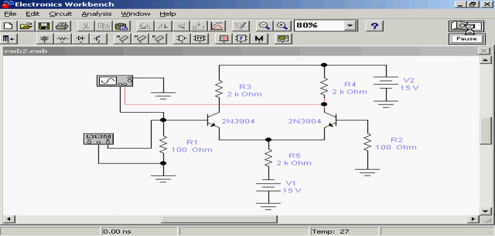Open the File menu
This screenshot has width=495, height=236.
10,14
